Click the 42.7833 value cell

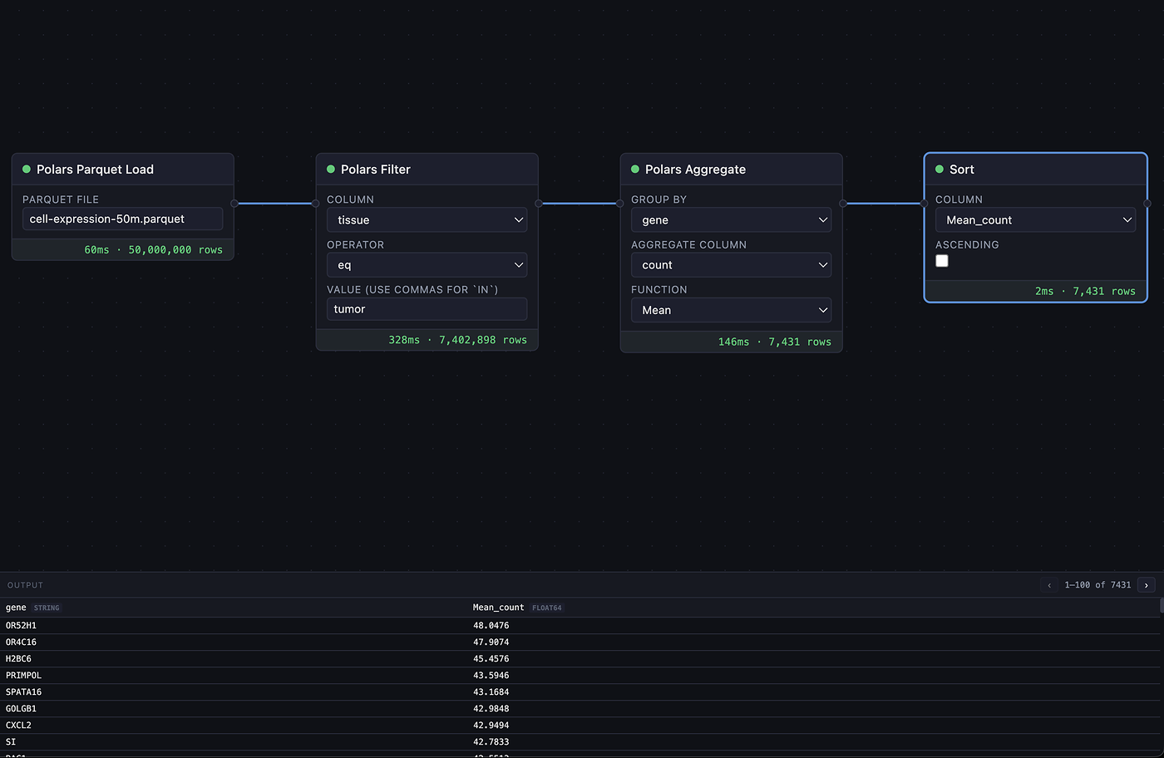[x=491, y=741]
